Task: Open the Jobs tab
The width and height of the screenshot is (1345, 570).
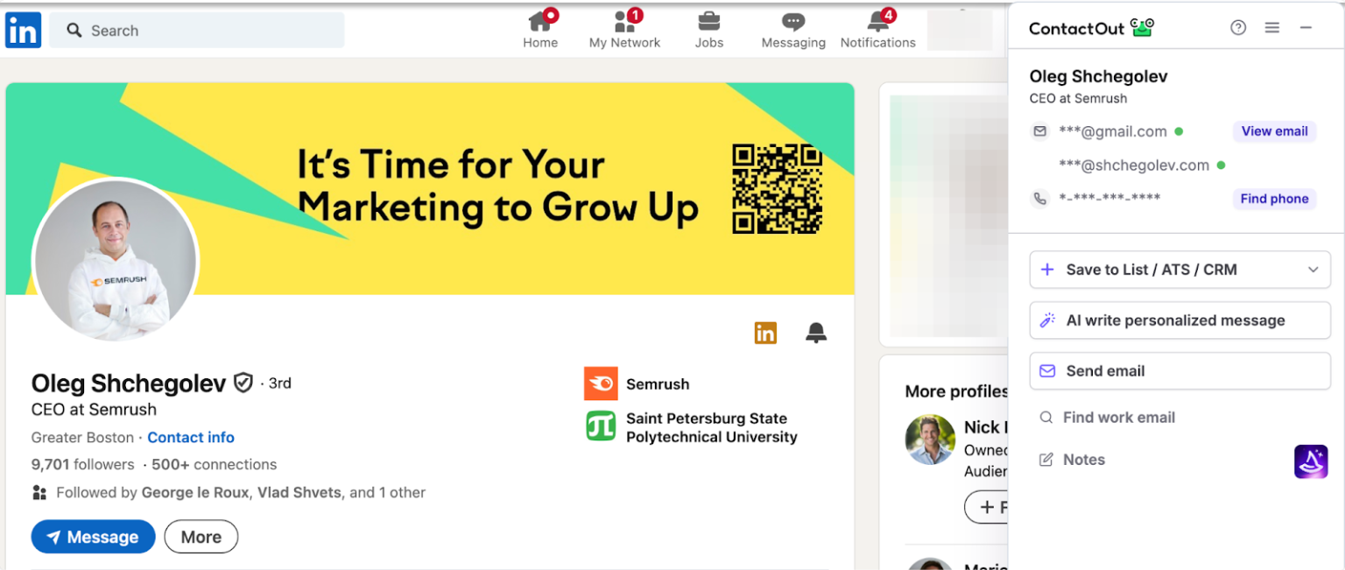Action: [709, 30]
